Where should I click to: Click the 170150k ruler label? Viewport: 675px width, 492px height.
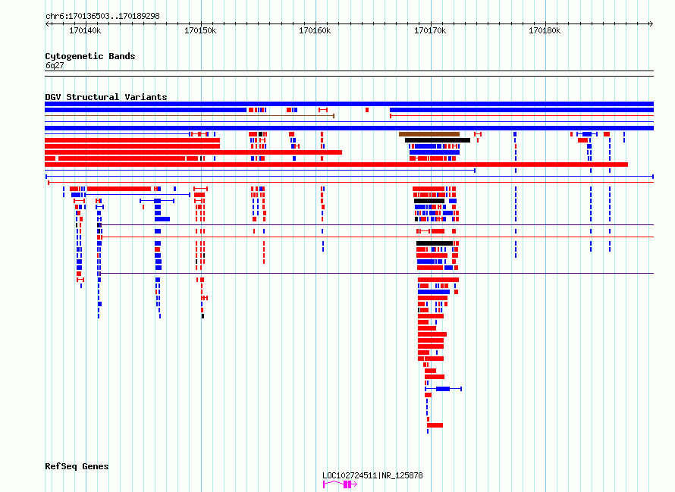(x=200, y=30)
